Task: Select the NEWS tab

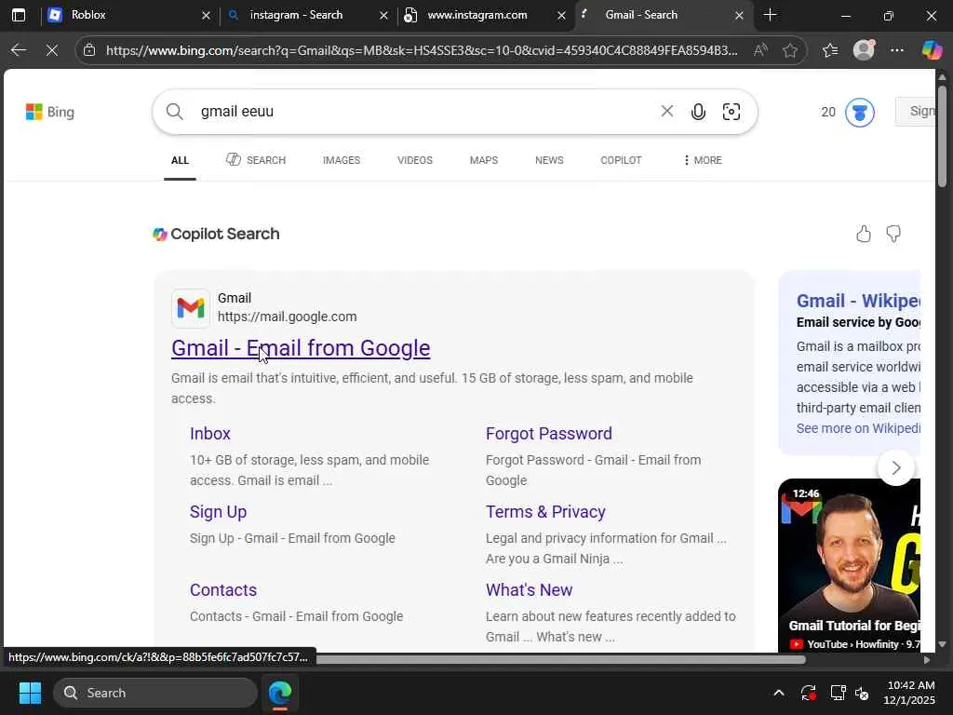Action: pos(549,160)
